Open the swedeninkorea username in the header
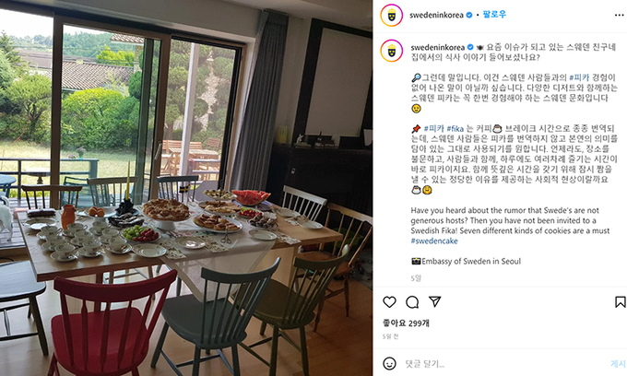 point(436,15)
